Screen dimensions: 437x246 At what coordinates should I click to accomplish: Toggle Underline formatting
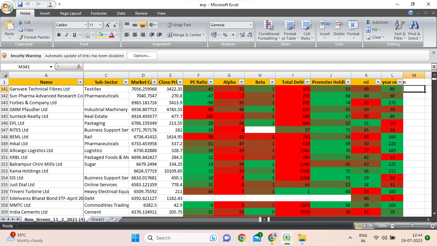(74, 35)
